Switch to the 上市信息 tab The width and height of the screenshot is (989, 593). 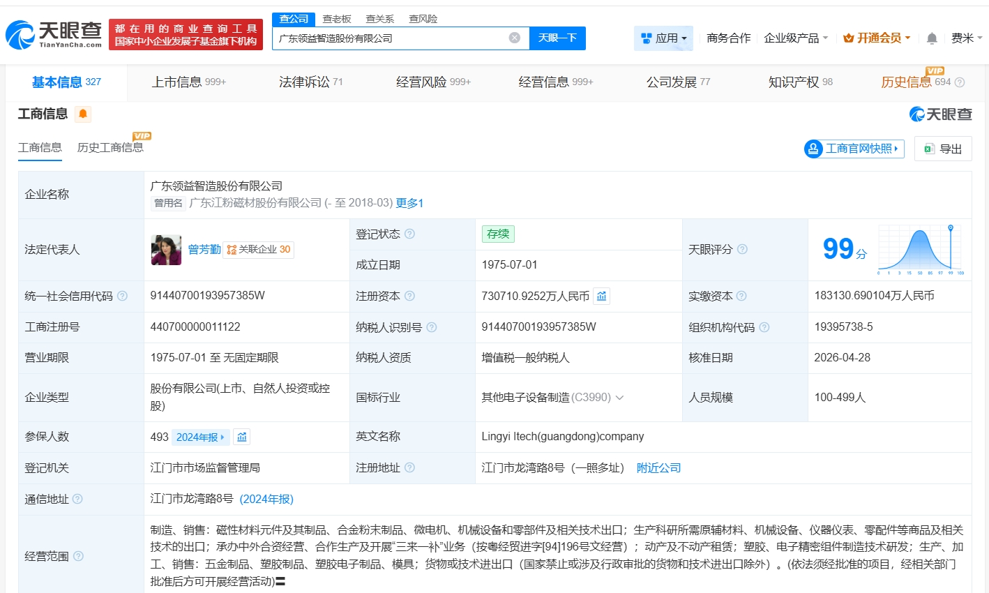[189, 82]
